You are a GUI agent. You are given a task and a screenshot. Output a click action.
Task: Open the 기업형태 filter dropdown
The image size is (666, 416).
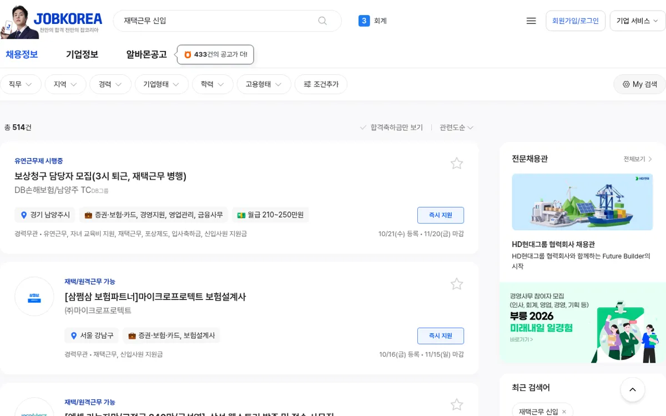pos(162,84)
